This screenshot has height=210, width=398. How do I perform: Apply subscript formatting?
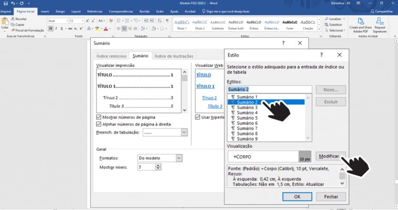point(76,28)
